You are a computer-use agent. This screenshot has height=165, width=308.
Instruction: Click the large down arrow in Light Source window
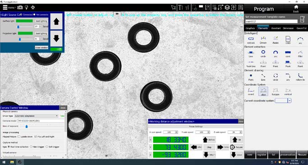(x=56, y=38)
